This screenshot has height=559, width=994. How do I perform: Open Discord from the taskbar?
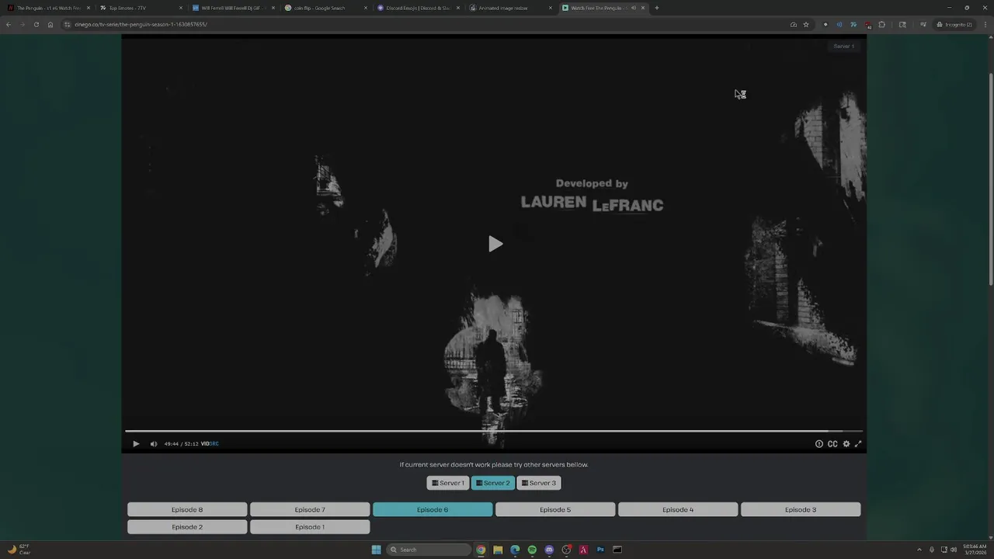point(549,550)
